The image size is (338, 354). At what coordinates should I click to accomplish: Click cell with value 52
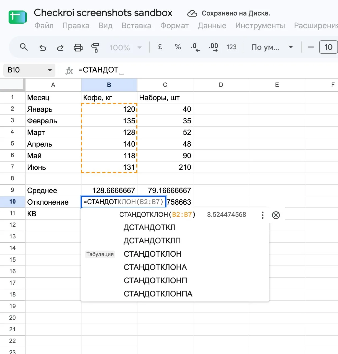pos(165,132)
